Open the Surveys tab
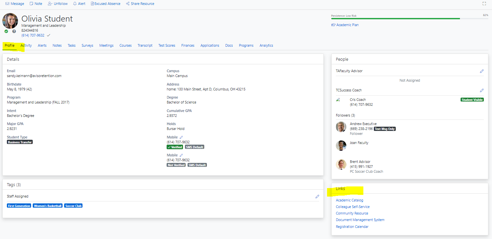The image size is (492, 239). click(x=87, y=45)
